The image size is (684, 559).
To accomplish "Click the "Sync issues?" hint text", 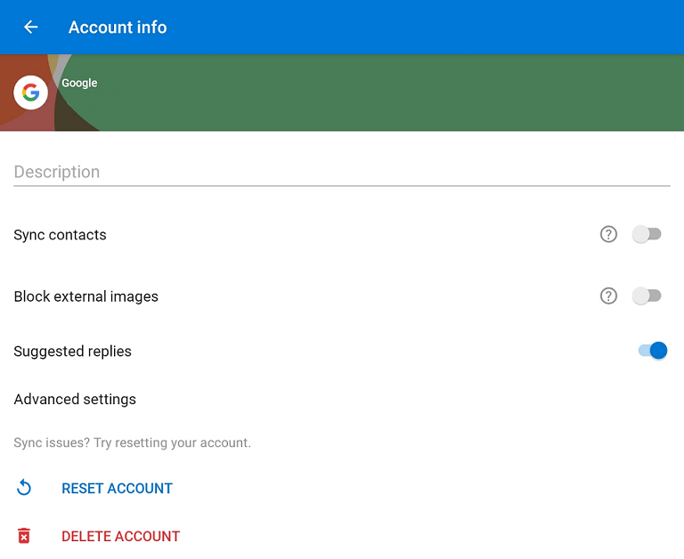I will pyautogui.click(x=132, y=442).
